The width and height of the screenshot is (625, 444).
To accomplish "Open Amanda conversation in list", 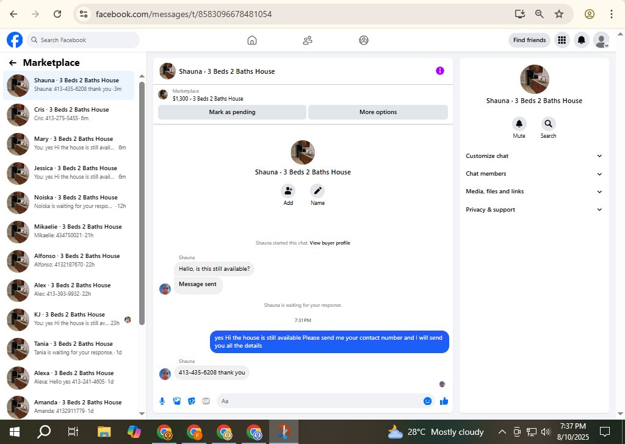I will click(68, 407).
